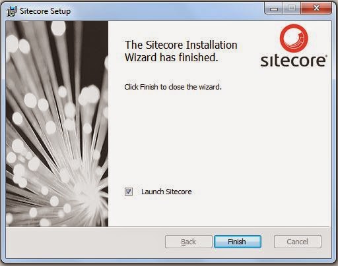Screen dimensions: 338x266
Task: Uncheck the Launch Sitecore checkbox
Action: click(129, 192)
